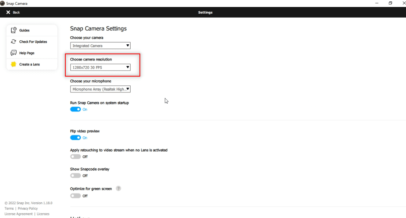Restore down the Snap Camera window
This screenshot has width=406, height=218.
point(390,3)
